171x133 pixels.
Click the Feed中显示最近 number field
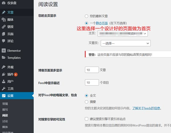click(92, 83)
